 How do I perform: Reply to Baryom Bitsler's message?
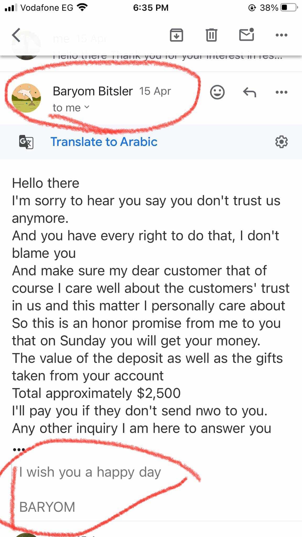[249, 92]
